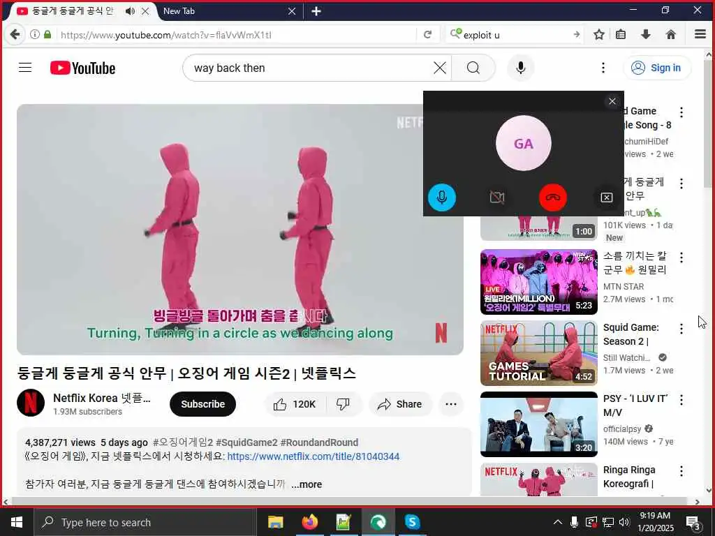The width and height of the screenshot is (715, 536).
Task: Close the New Tab tab
Action: (x=292, y=11)
